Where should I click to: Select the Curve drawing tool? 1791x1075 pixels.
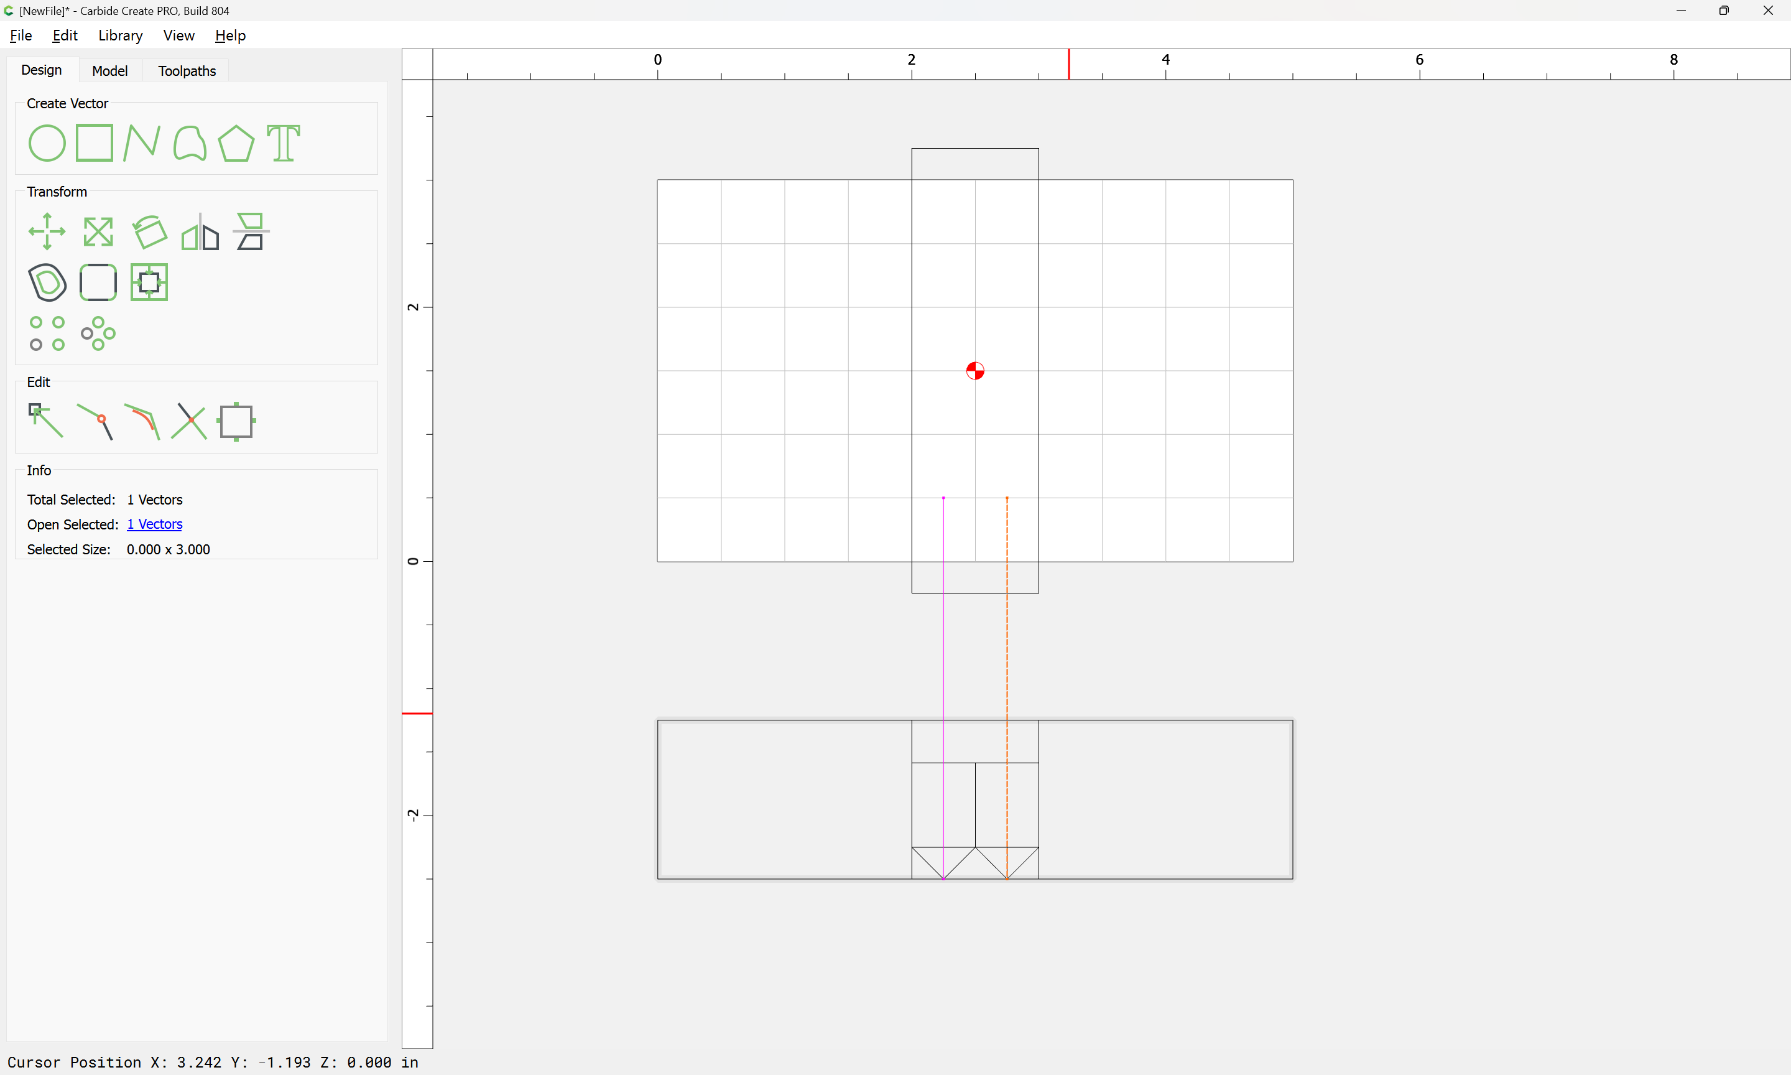(190, 142)
